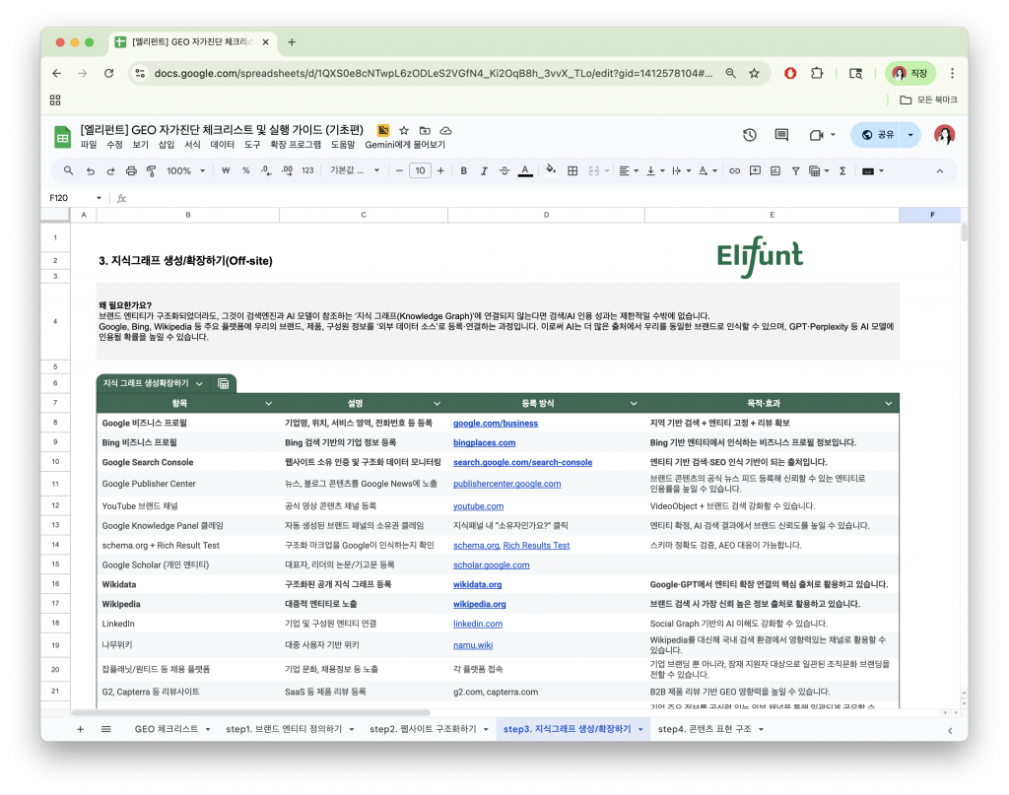Image resolution: width=1009 pixels, height=795 pixels.
Task: Add a new sheet
Action: 81,729
